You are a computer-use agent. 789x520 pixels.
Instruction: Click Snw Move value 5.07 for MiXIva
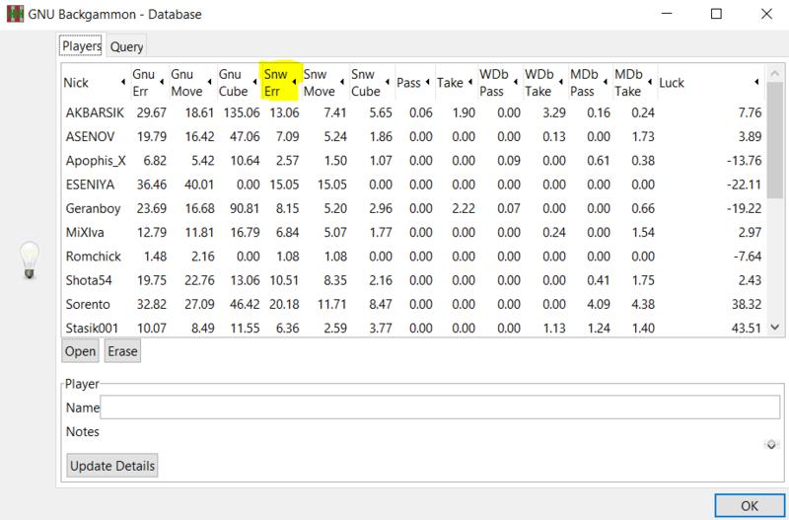tap(335, 233)
